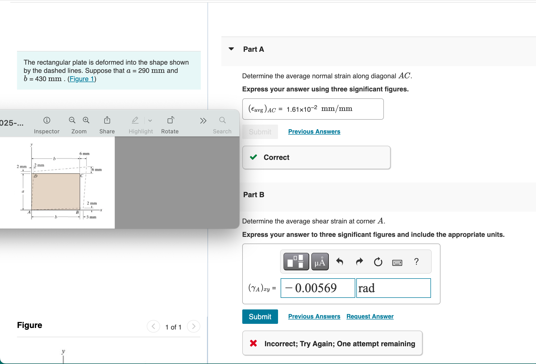Open the Highlight color dropdown arrow
The width and height of the screenshot is (536, 364).
[x=150, y=120]
